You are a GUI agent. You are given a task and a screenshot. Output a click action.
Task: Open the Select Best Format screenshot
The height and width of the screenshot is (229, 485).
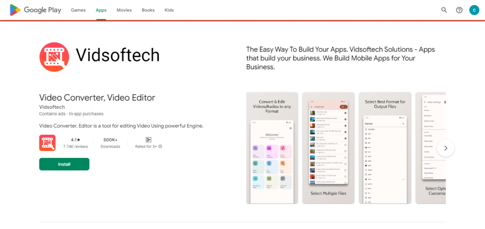click(x=385, y=148)
